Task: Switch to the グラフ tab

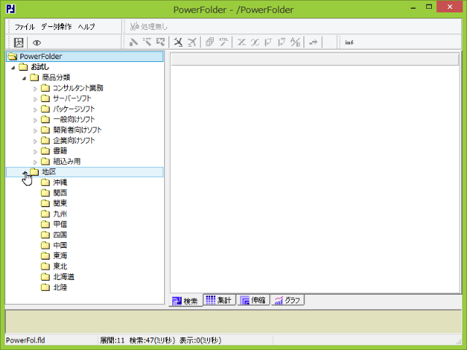Action: 287,300
